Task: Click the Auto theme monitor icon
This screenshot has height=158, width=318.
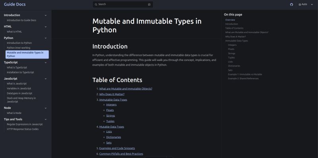Action: tap(300, 4)
